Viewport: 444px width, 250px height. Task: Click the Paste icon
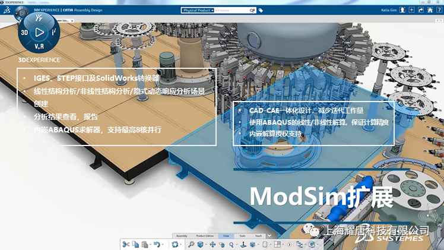(x=145, y=245)
